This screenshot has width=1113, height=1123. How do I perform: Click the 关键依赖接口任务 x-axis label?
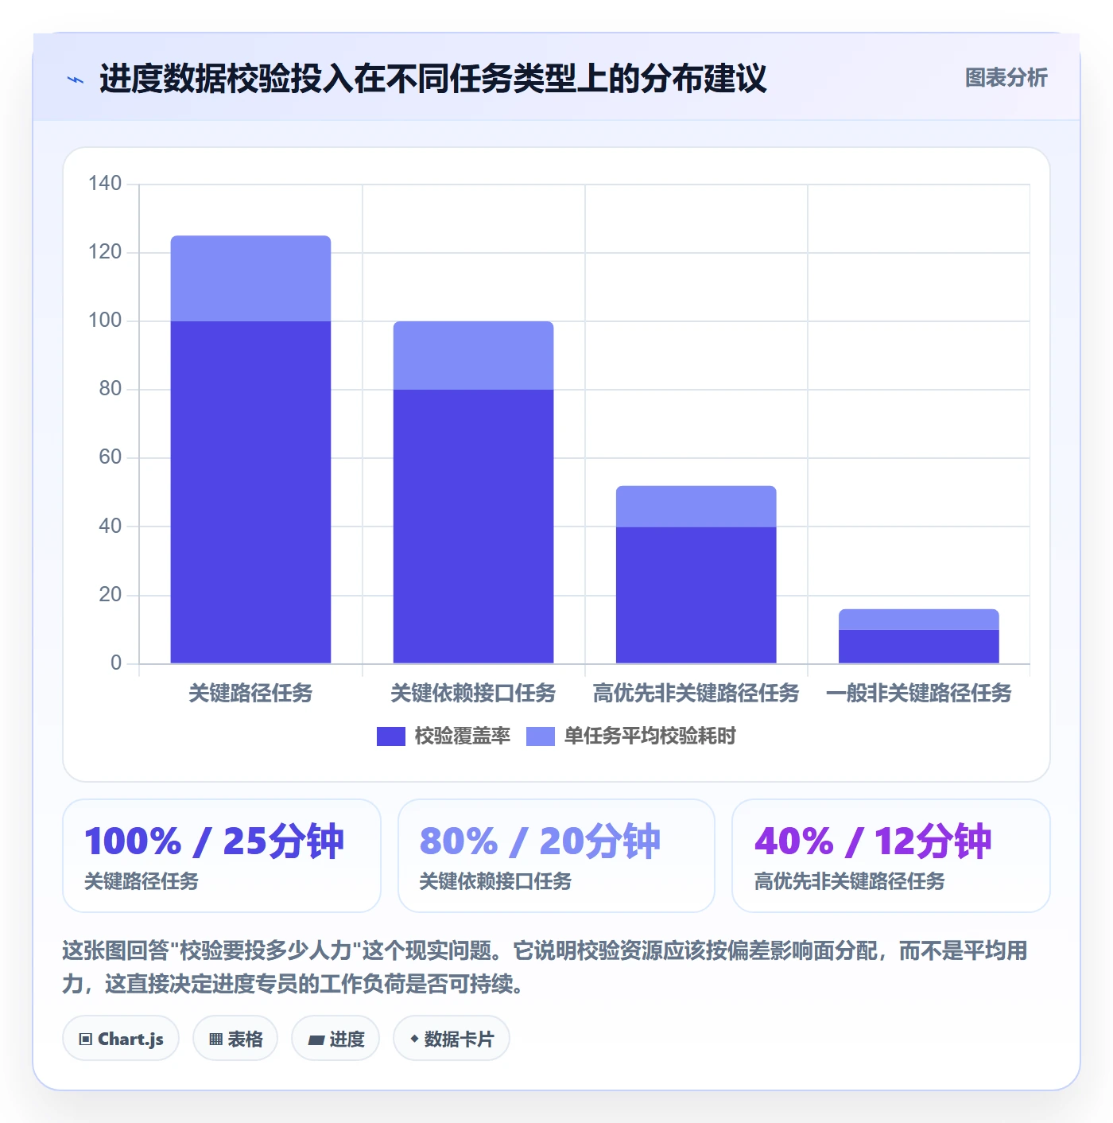(474, 694)
